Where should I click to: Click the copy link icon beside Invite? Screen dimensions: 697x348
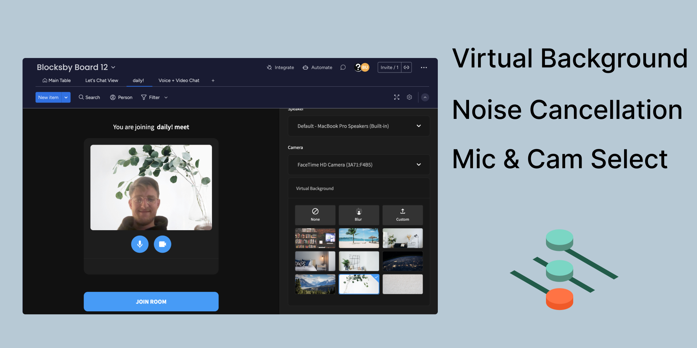pos(407,67)
